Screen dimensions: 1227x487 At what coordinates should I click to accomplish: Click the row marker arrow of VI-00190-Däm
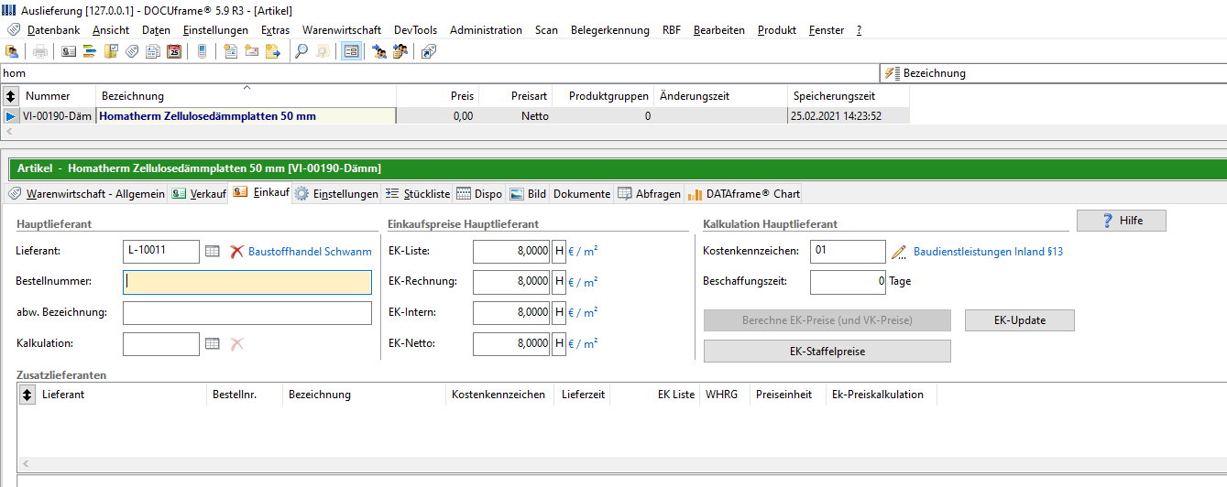coord(10,115)
